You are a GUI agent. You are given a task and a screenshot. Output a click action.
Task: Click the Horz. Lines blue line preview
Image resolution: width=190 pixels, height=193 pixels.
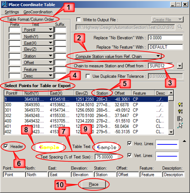(167, 144)
